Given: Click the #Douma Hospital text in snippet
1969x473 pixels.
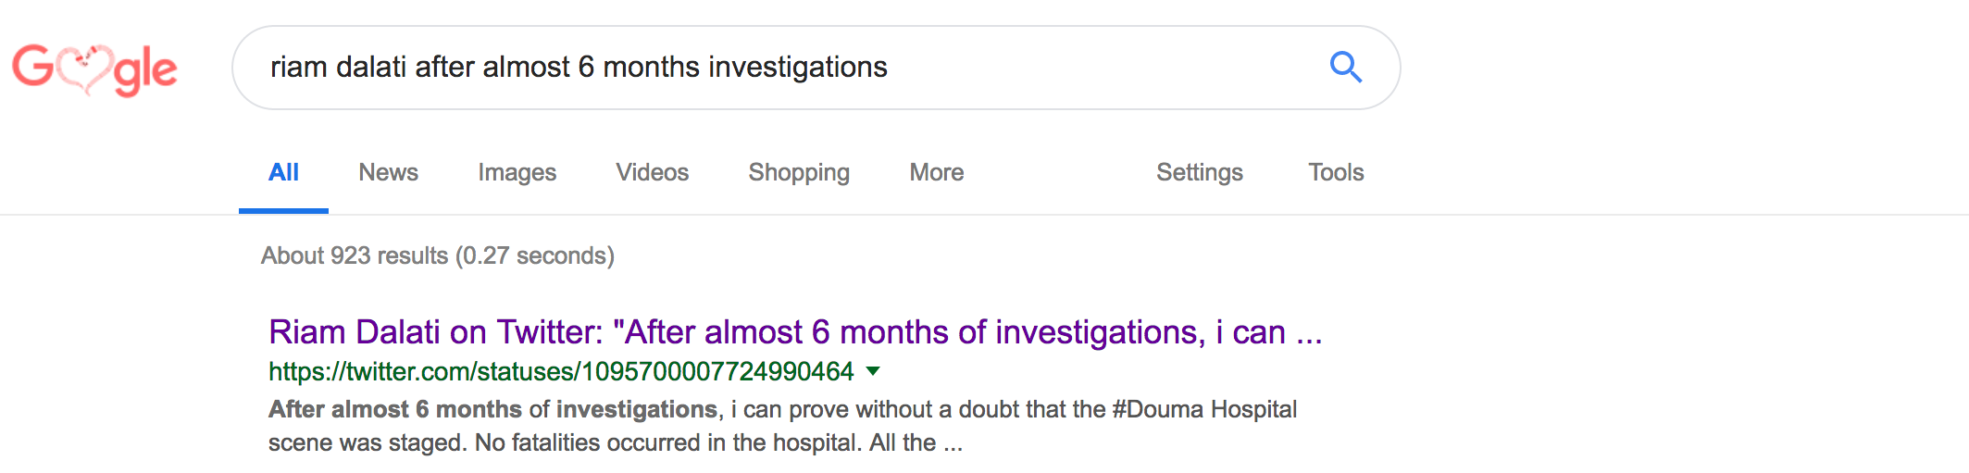Looking at the screenshot, I should pos(1203,409).
